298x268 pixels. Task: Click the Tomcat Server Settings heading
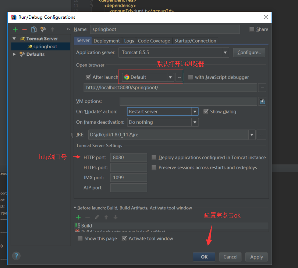pyautogui.click(x=99, y=146)
